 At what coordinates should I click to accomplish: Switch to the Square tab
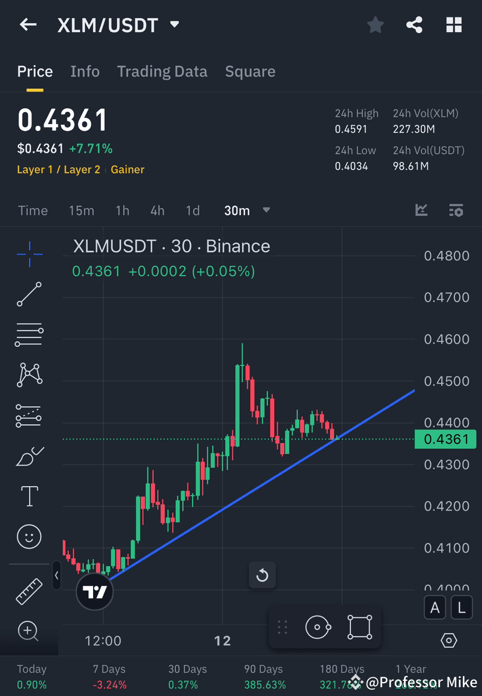[x=250, y=71]
